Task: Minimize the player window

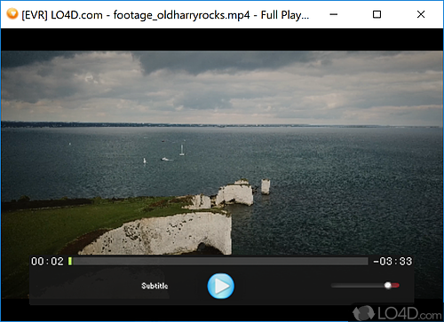Action: tap(334, 14)
